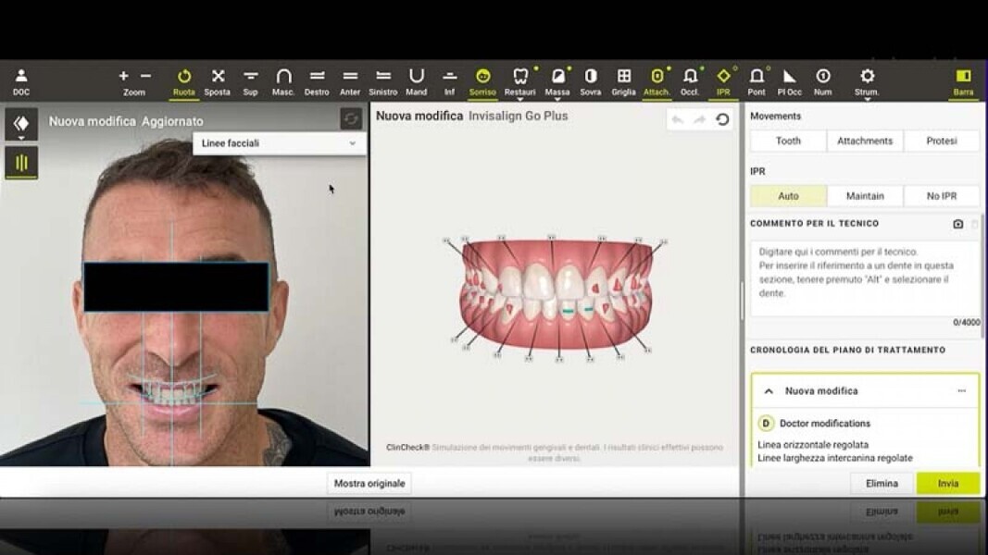Select the Ruota rotate tool
The height and width of the screenshot is (555, 988).
183,80
